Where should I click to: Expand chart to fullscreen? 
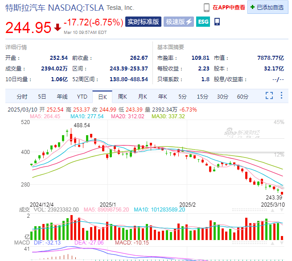pos(269,95)
